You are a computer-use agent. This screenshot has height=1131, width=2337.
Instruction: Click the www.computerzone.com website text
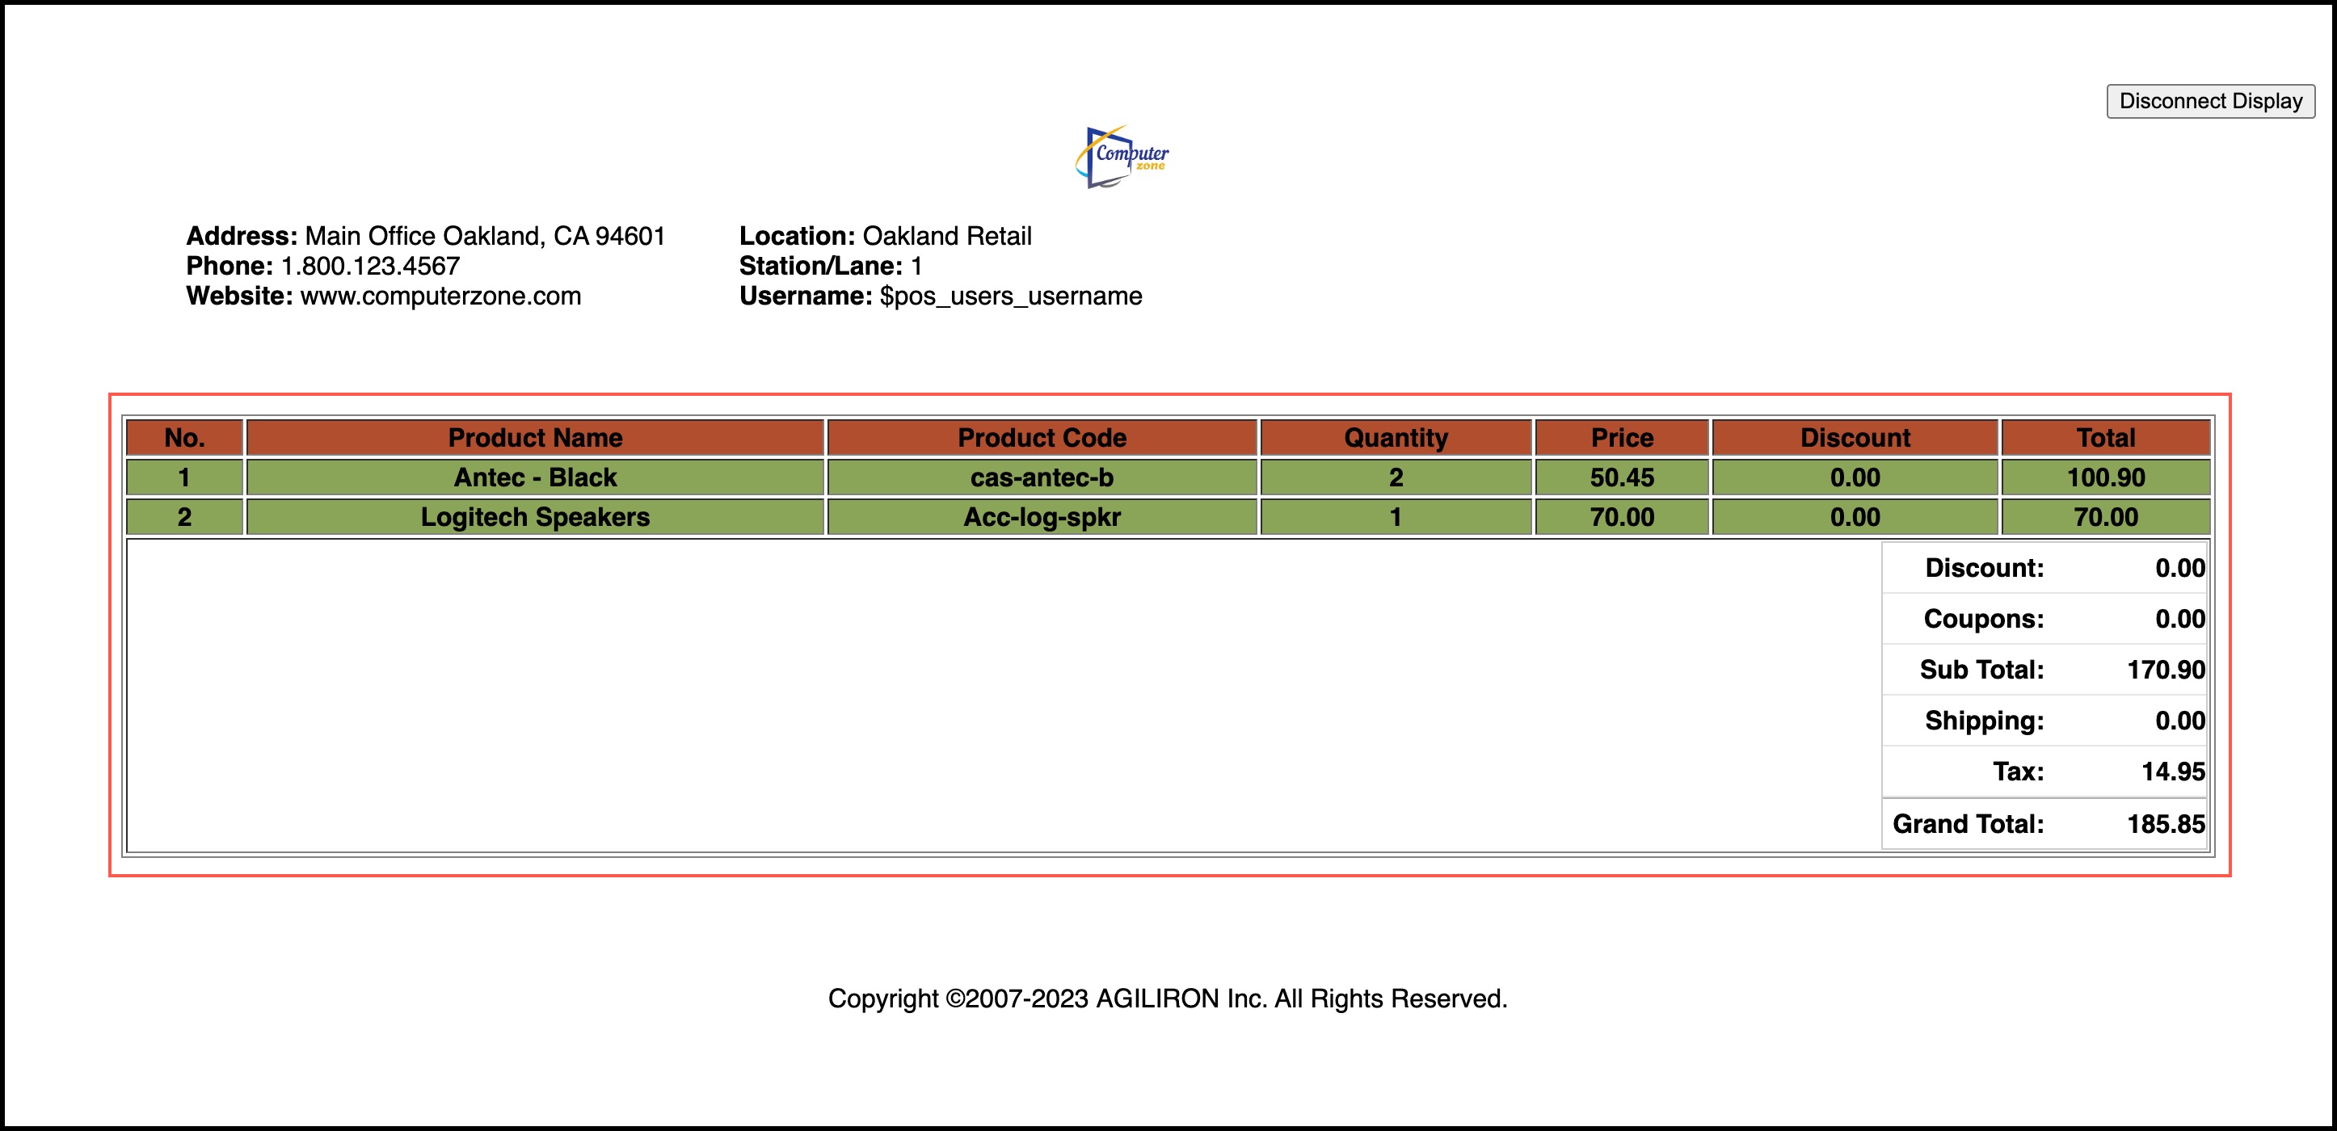tap(440, 296)
